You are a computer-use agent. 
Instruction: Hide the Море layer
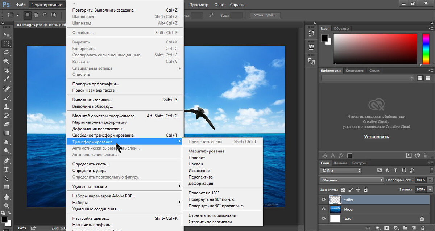click(x=324, y=209)
